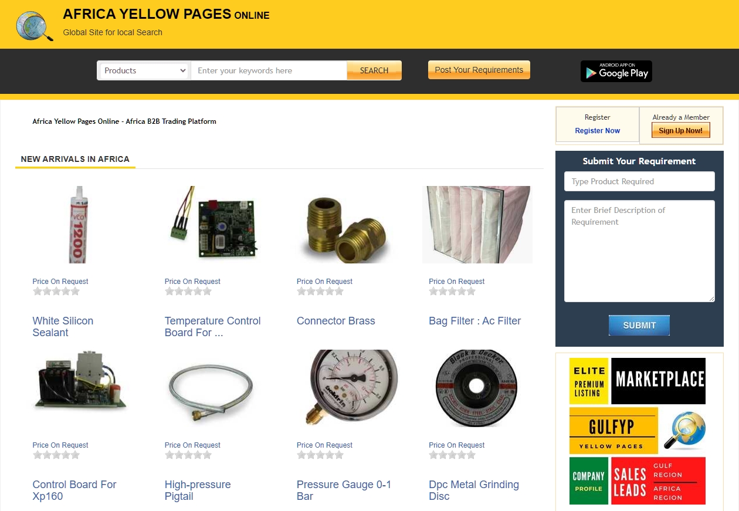Click the Type Product Required field
The image size is (739, 511).
[639, 181]
